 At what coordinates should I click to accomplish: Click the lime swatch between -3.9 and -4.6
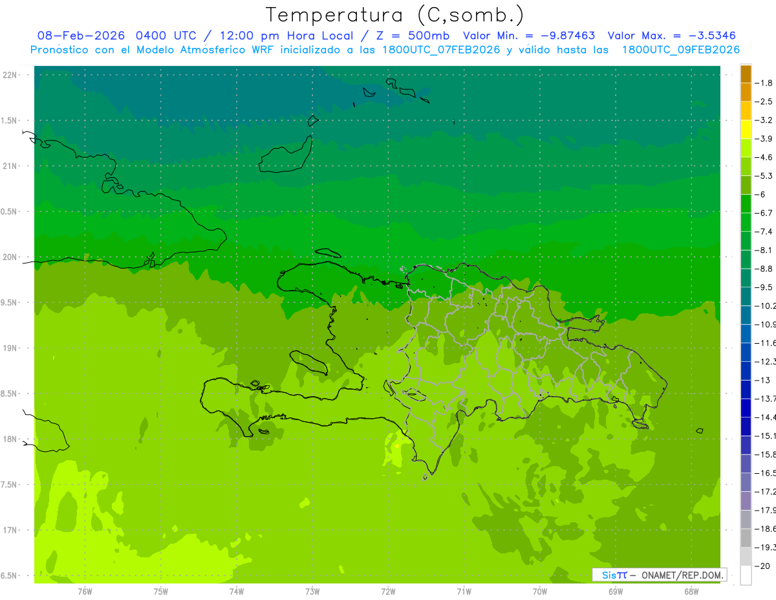746,148
